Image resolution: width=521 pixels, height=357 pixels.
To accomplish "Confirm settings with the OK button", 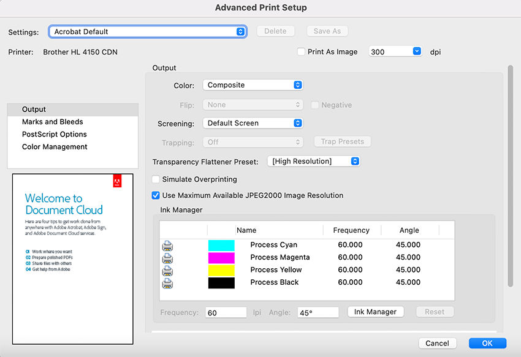I will (x=487, y=343).
